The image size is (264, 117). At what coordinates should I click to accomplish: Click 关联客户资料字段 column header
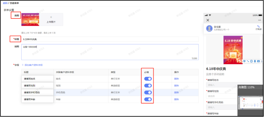(65, 72)
